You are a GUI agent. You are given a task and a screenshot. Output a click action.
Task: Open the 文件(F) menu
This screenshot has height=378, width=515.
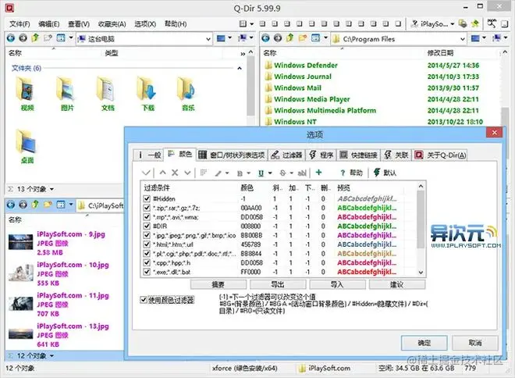pyautogui.click(x=20, y=23)
